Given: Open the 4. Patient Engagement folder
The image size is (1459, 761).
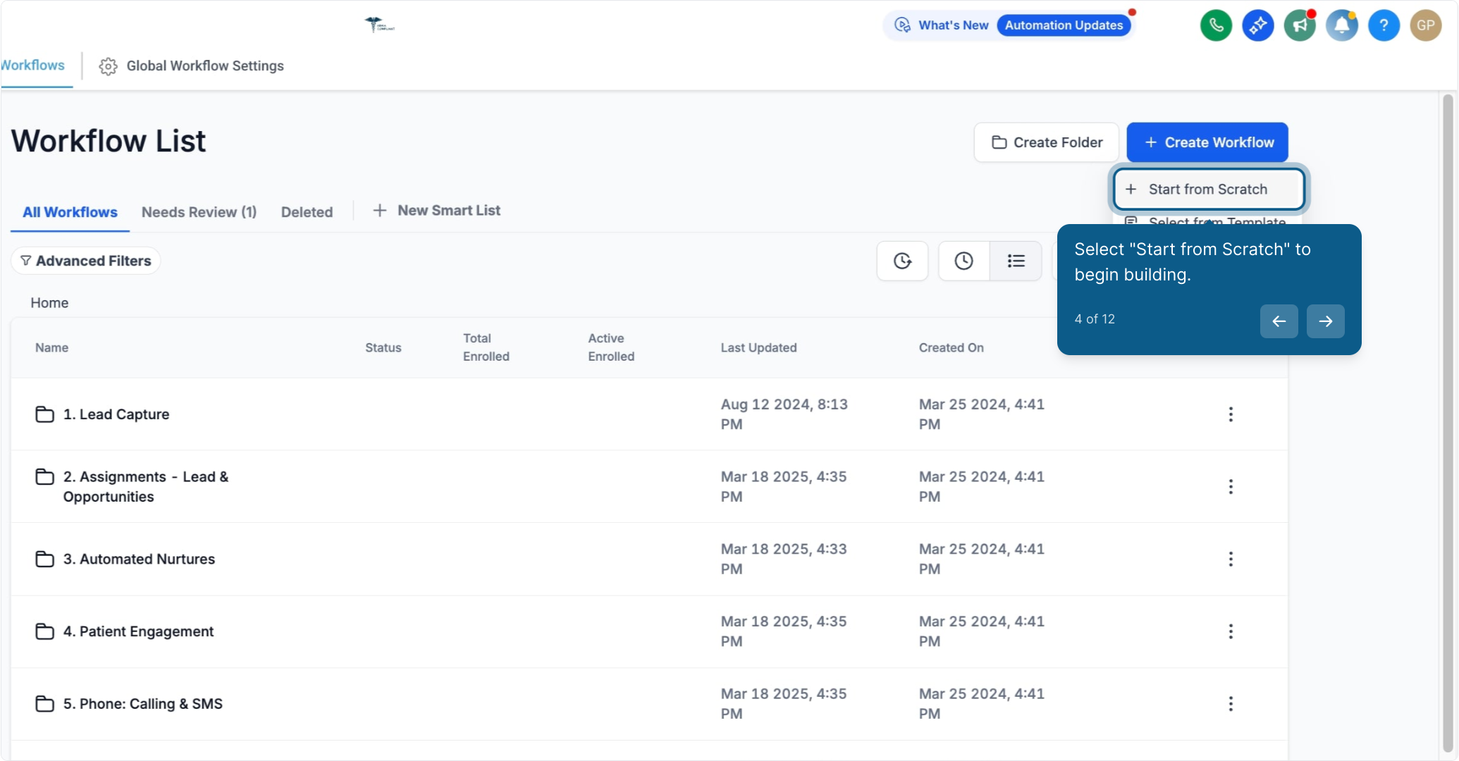Looking at the screenshot, I should [x=138, y=632].
